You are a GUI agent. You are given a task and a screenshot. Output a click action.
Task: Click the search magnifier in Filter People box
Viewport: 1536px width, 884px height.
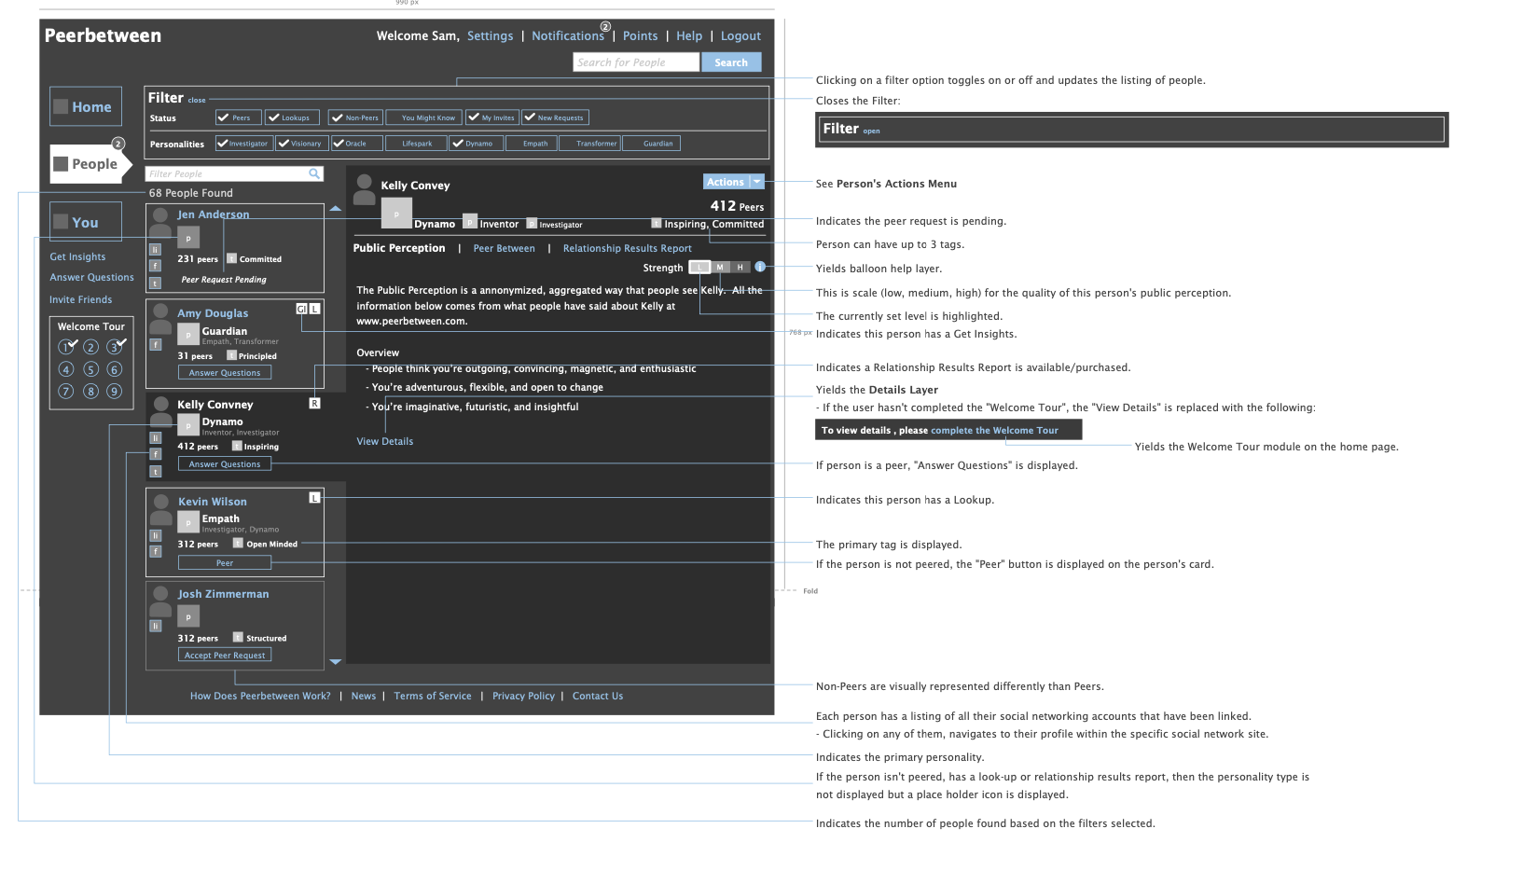(x=314, y=173)
